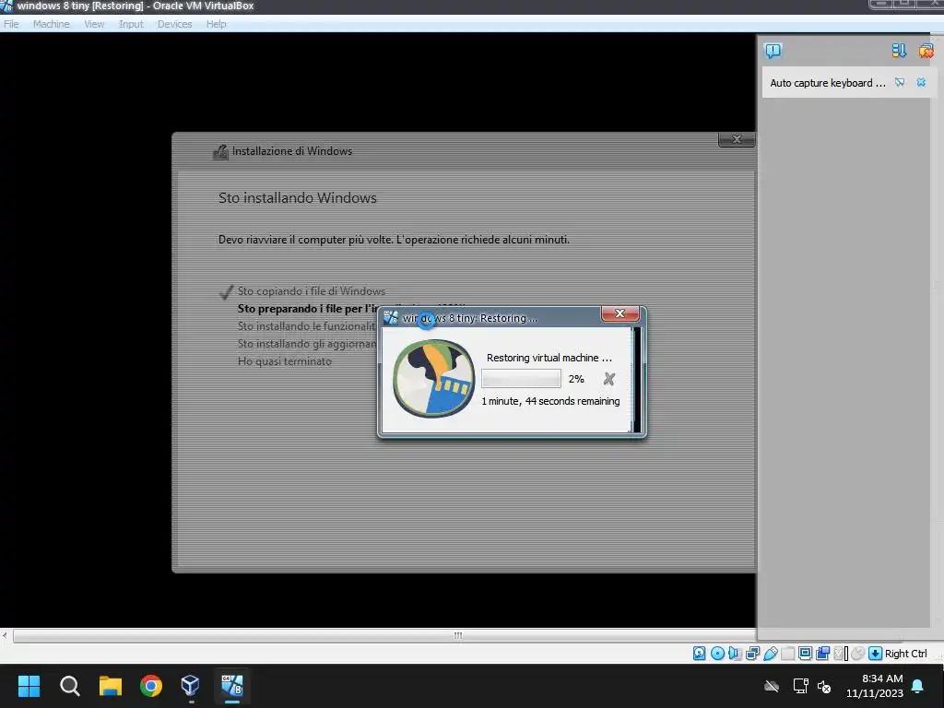Screen dimensions: 944x708
Task: Click the optical disc status icon
Action: point(717,654)
